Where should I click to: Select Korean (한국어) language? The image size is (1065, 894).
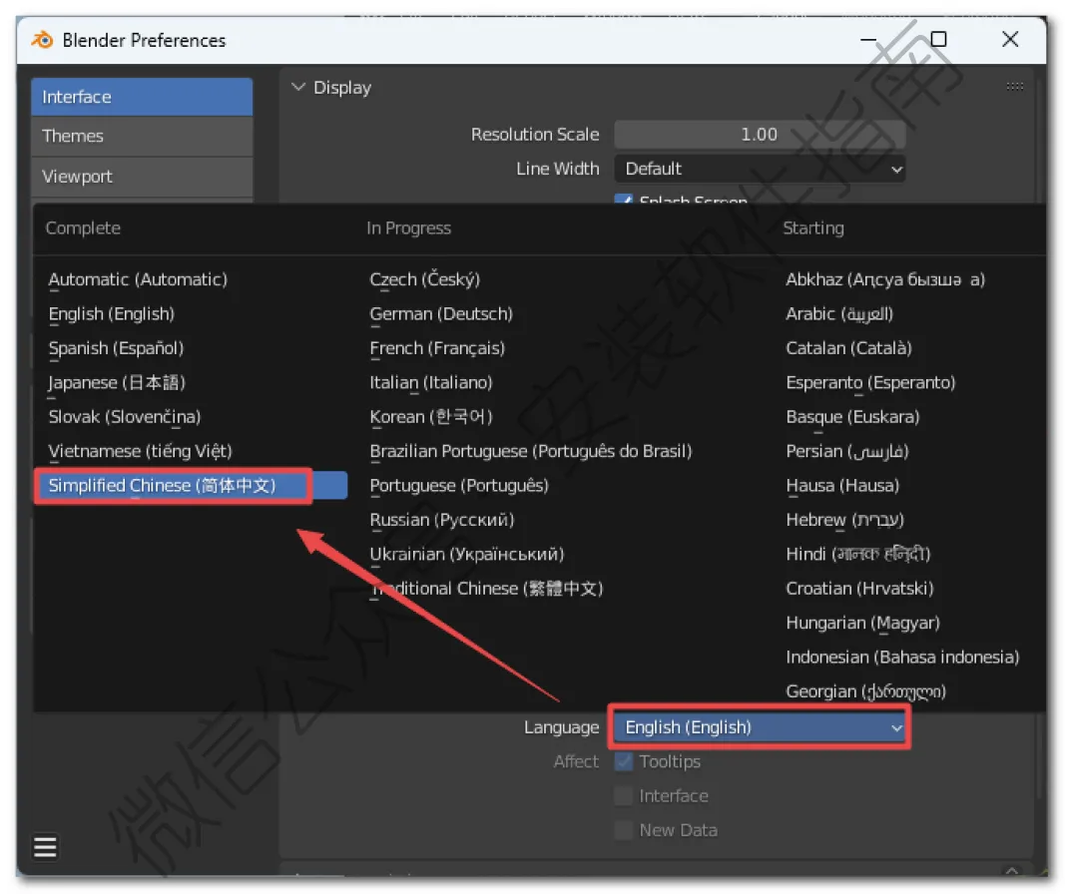(x=430, y=417)
